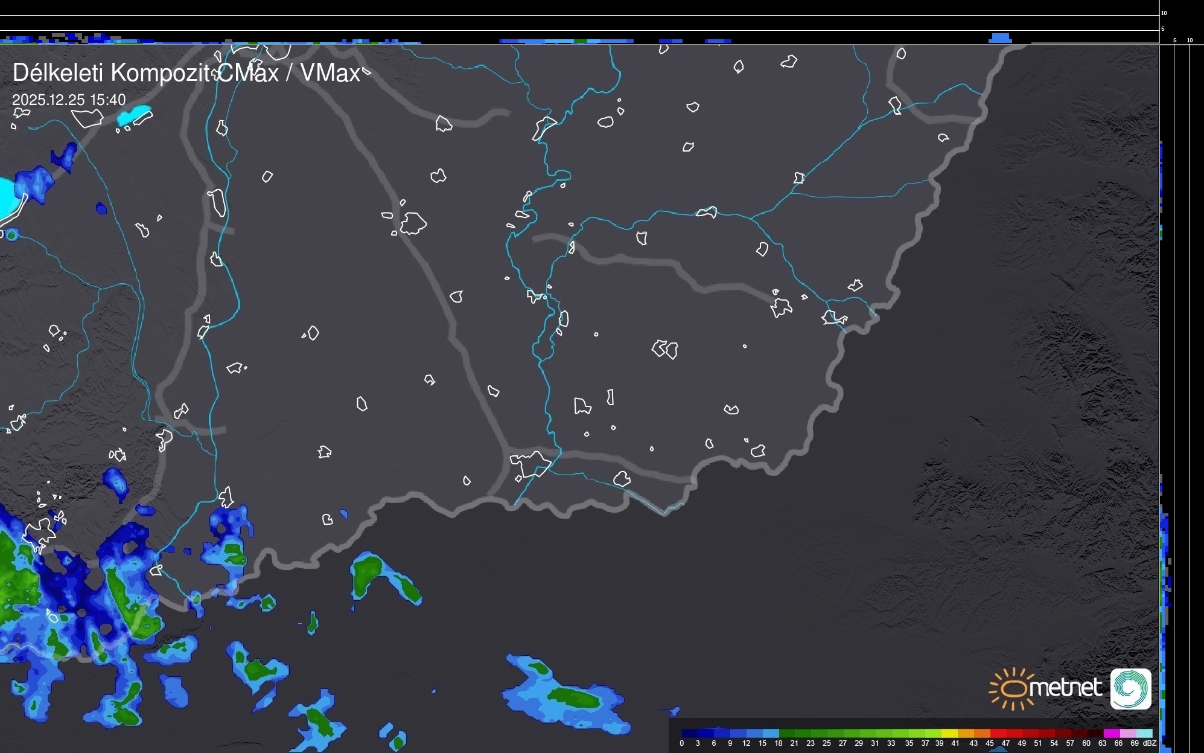Click the Délkeleti Kompozit CMax / VMax title
Viewport: 1204px width, 753px height.
(x=186, y=73)
